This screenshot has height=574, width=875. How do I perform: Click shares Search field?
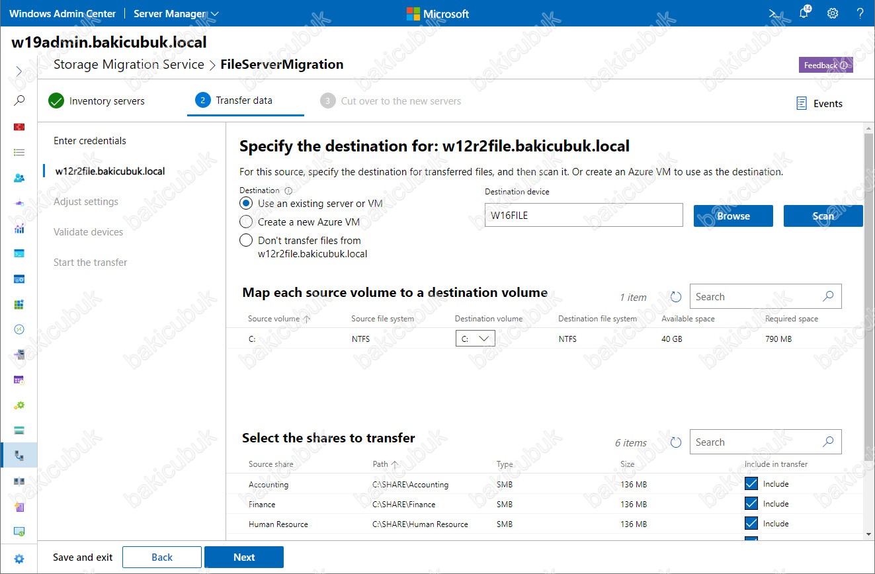(x=766, y=442)
